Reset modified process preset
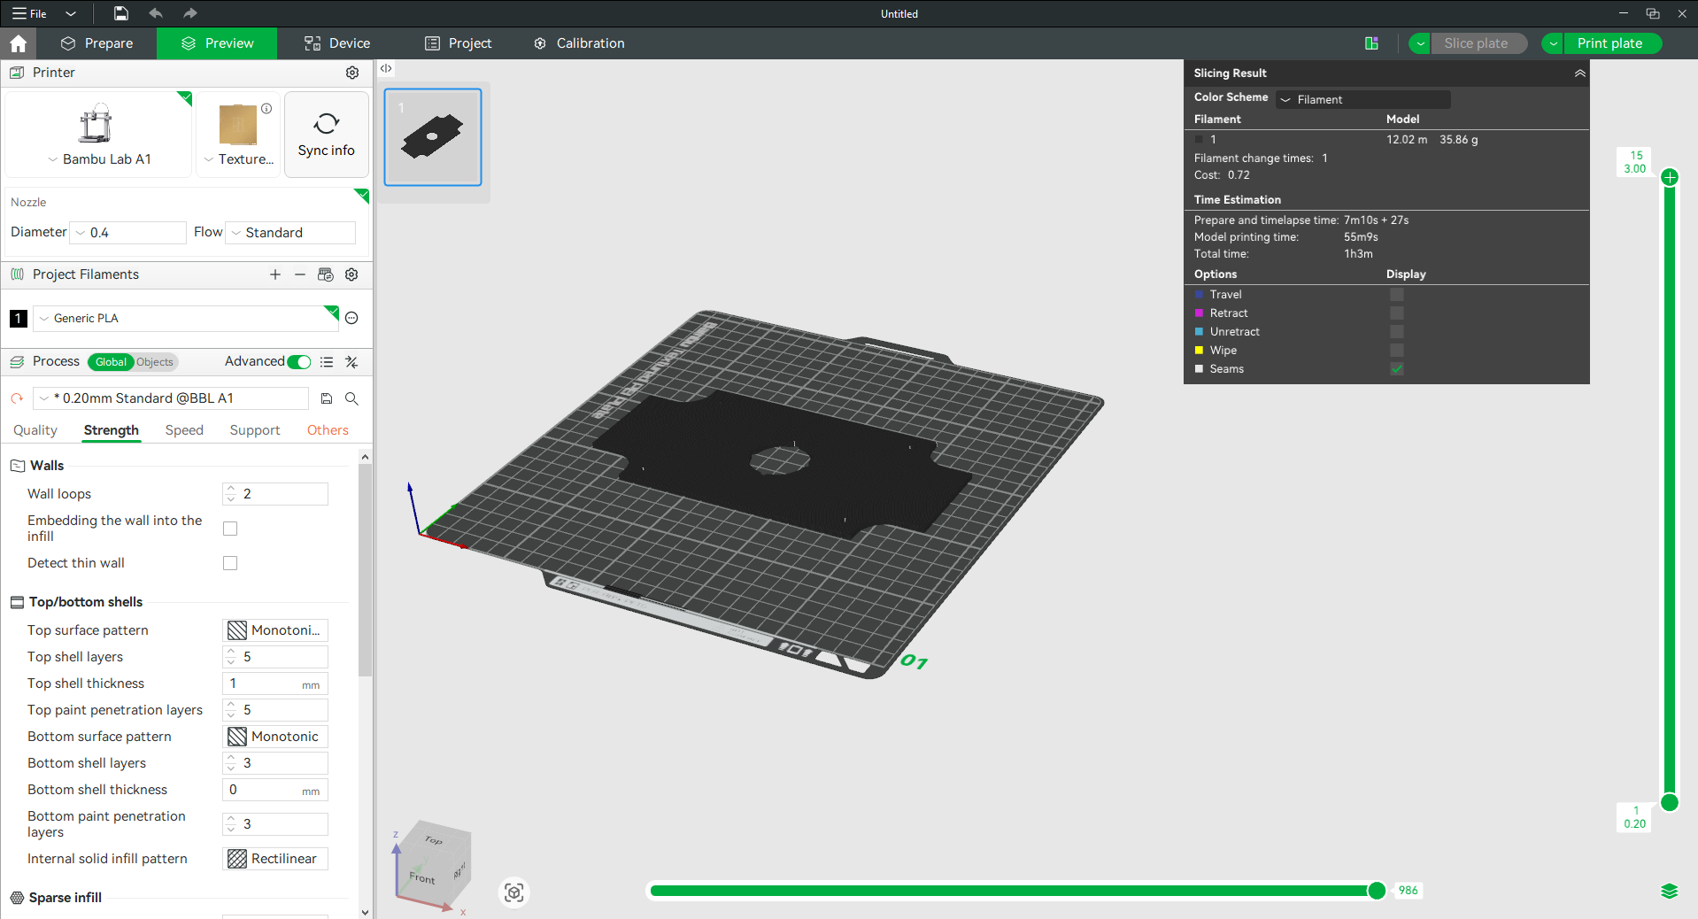Viewport: 1698px width, 919px height. tap(17, 398)
